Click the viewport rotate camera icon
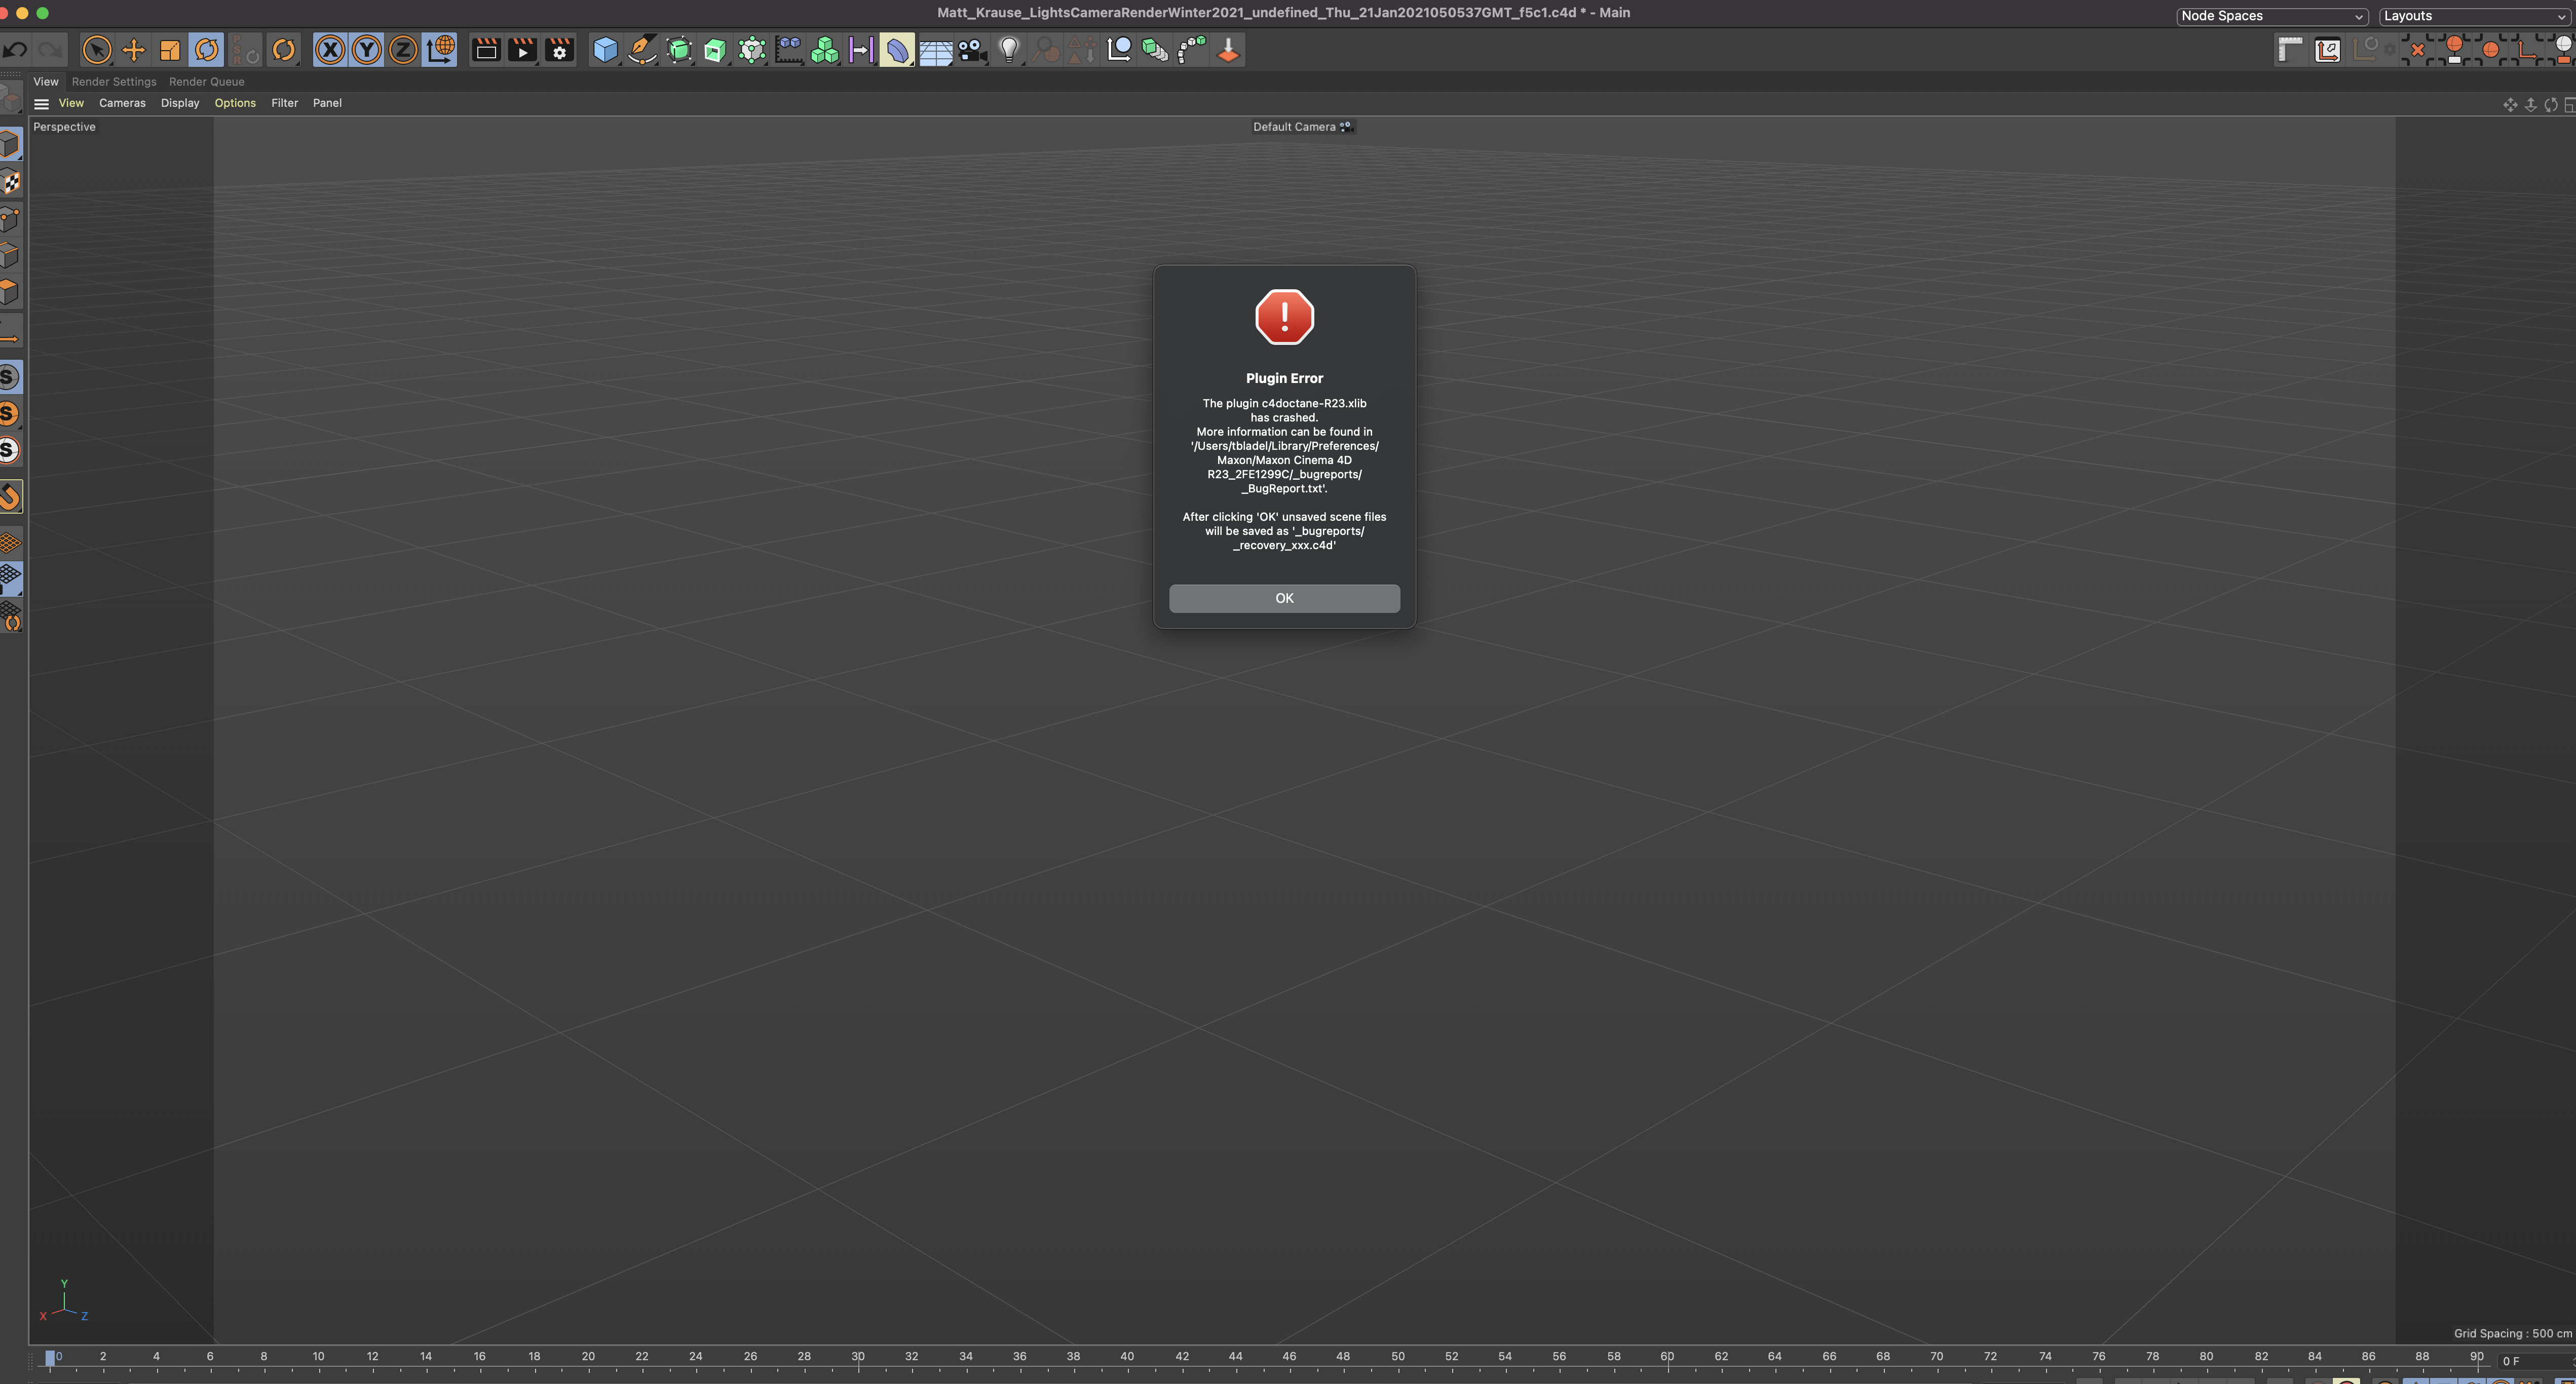Image resolution: width=2576 pixels, height=1384 pixels. click(x=2551, y=105)
